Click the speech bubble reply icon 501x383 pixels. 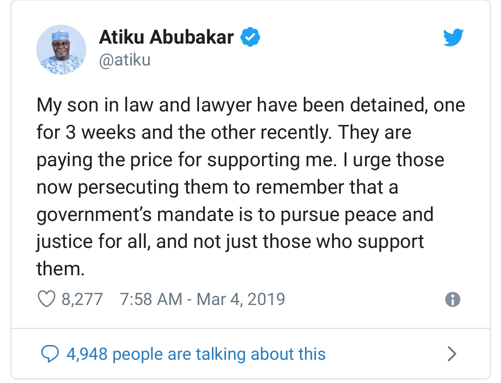tap(50, 354)
